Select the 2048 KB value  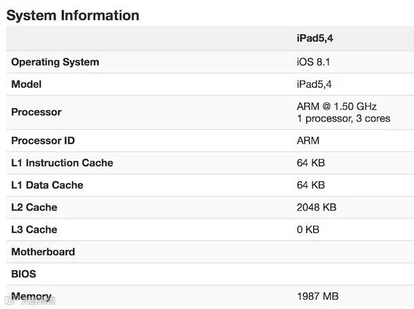pyautogui.click(x=316, y=207)
